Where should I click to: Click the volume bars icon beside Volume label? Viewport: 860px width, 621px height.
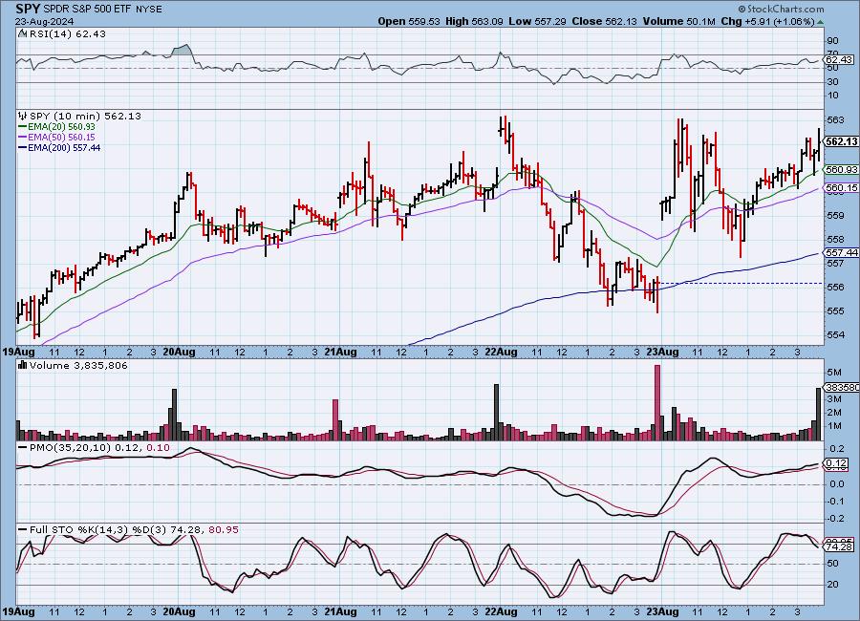(x=23, y=365)
